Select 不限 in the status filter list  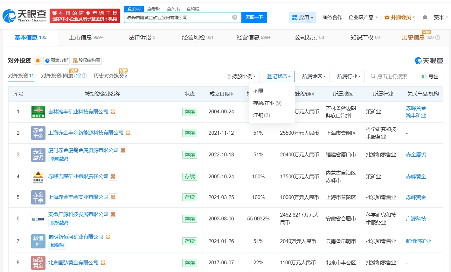point(258,91)
